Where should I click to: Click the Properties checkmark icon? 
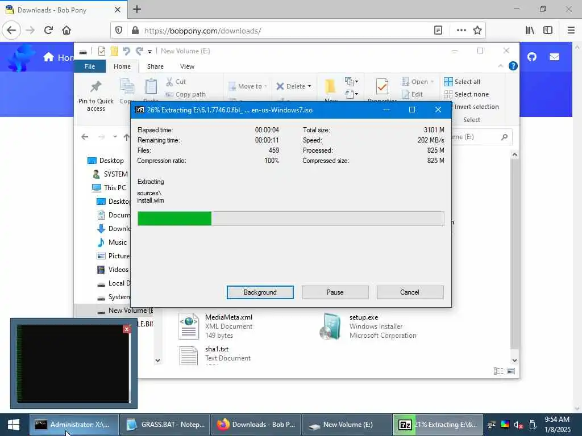(382, 87)
